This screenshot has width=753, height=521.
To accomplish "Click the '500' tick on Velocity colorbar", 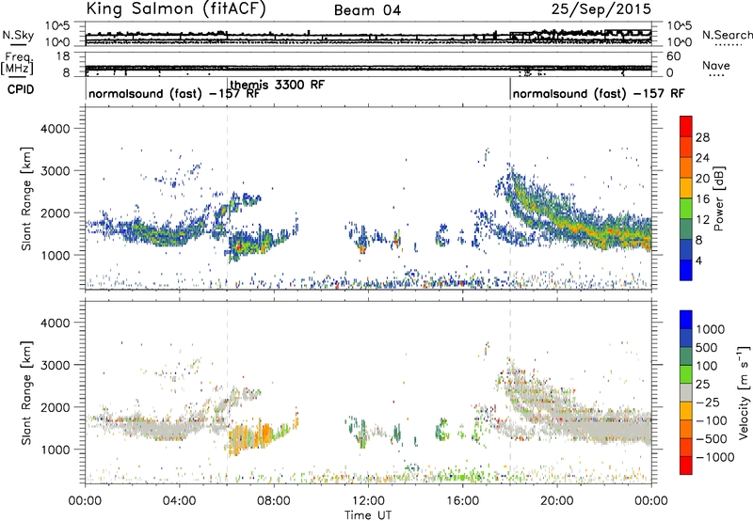I will coord(707,347).
